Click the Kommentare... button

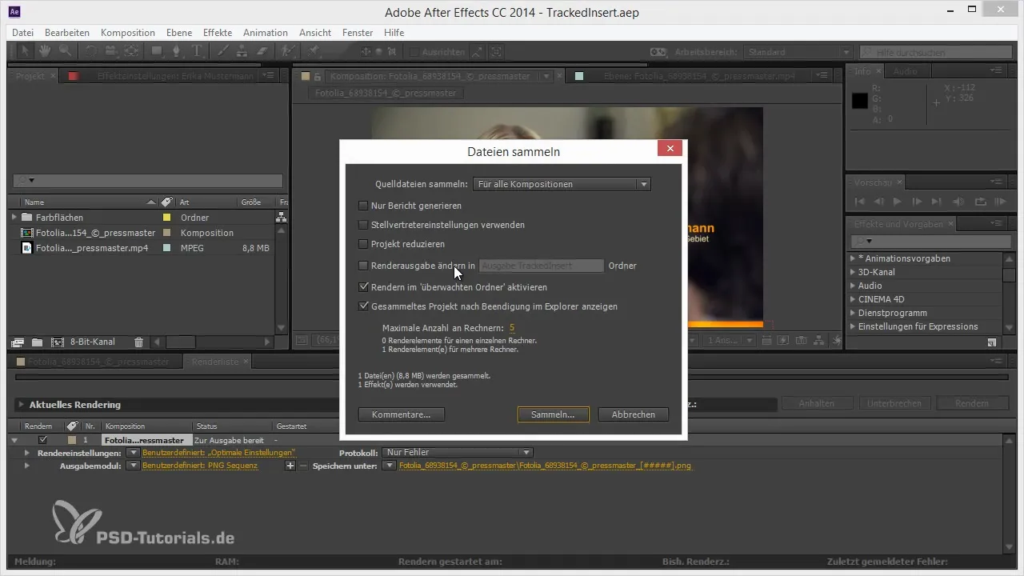click(x=402, y=414)
